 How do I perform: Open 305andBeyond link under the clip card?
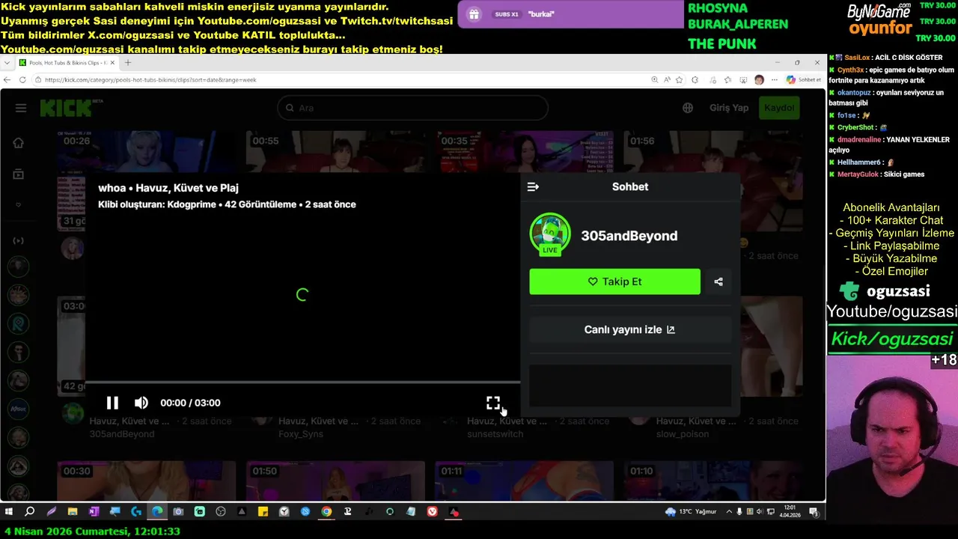coord(122,434)
